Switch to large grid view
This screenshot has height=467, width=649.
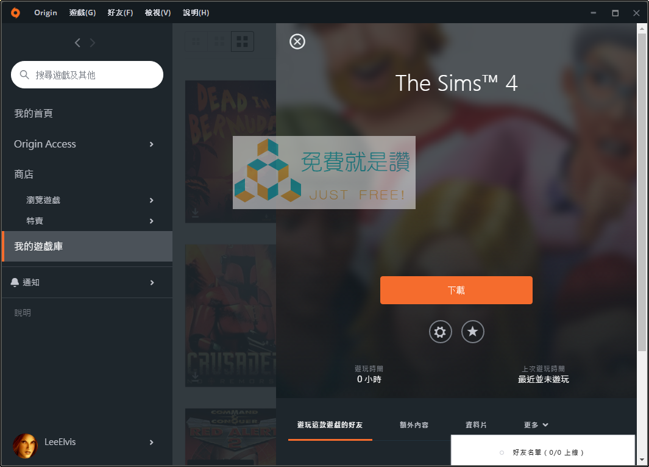coord(242,41)
